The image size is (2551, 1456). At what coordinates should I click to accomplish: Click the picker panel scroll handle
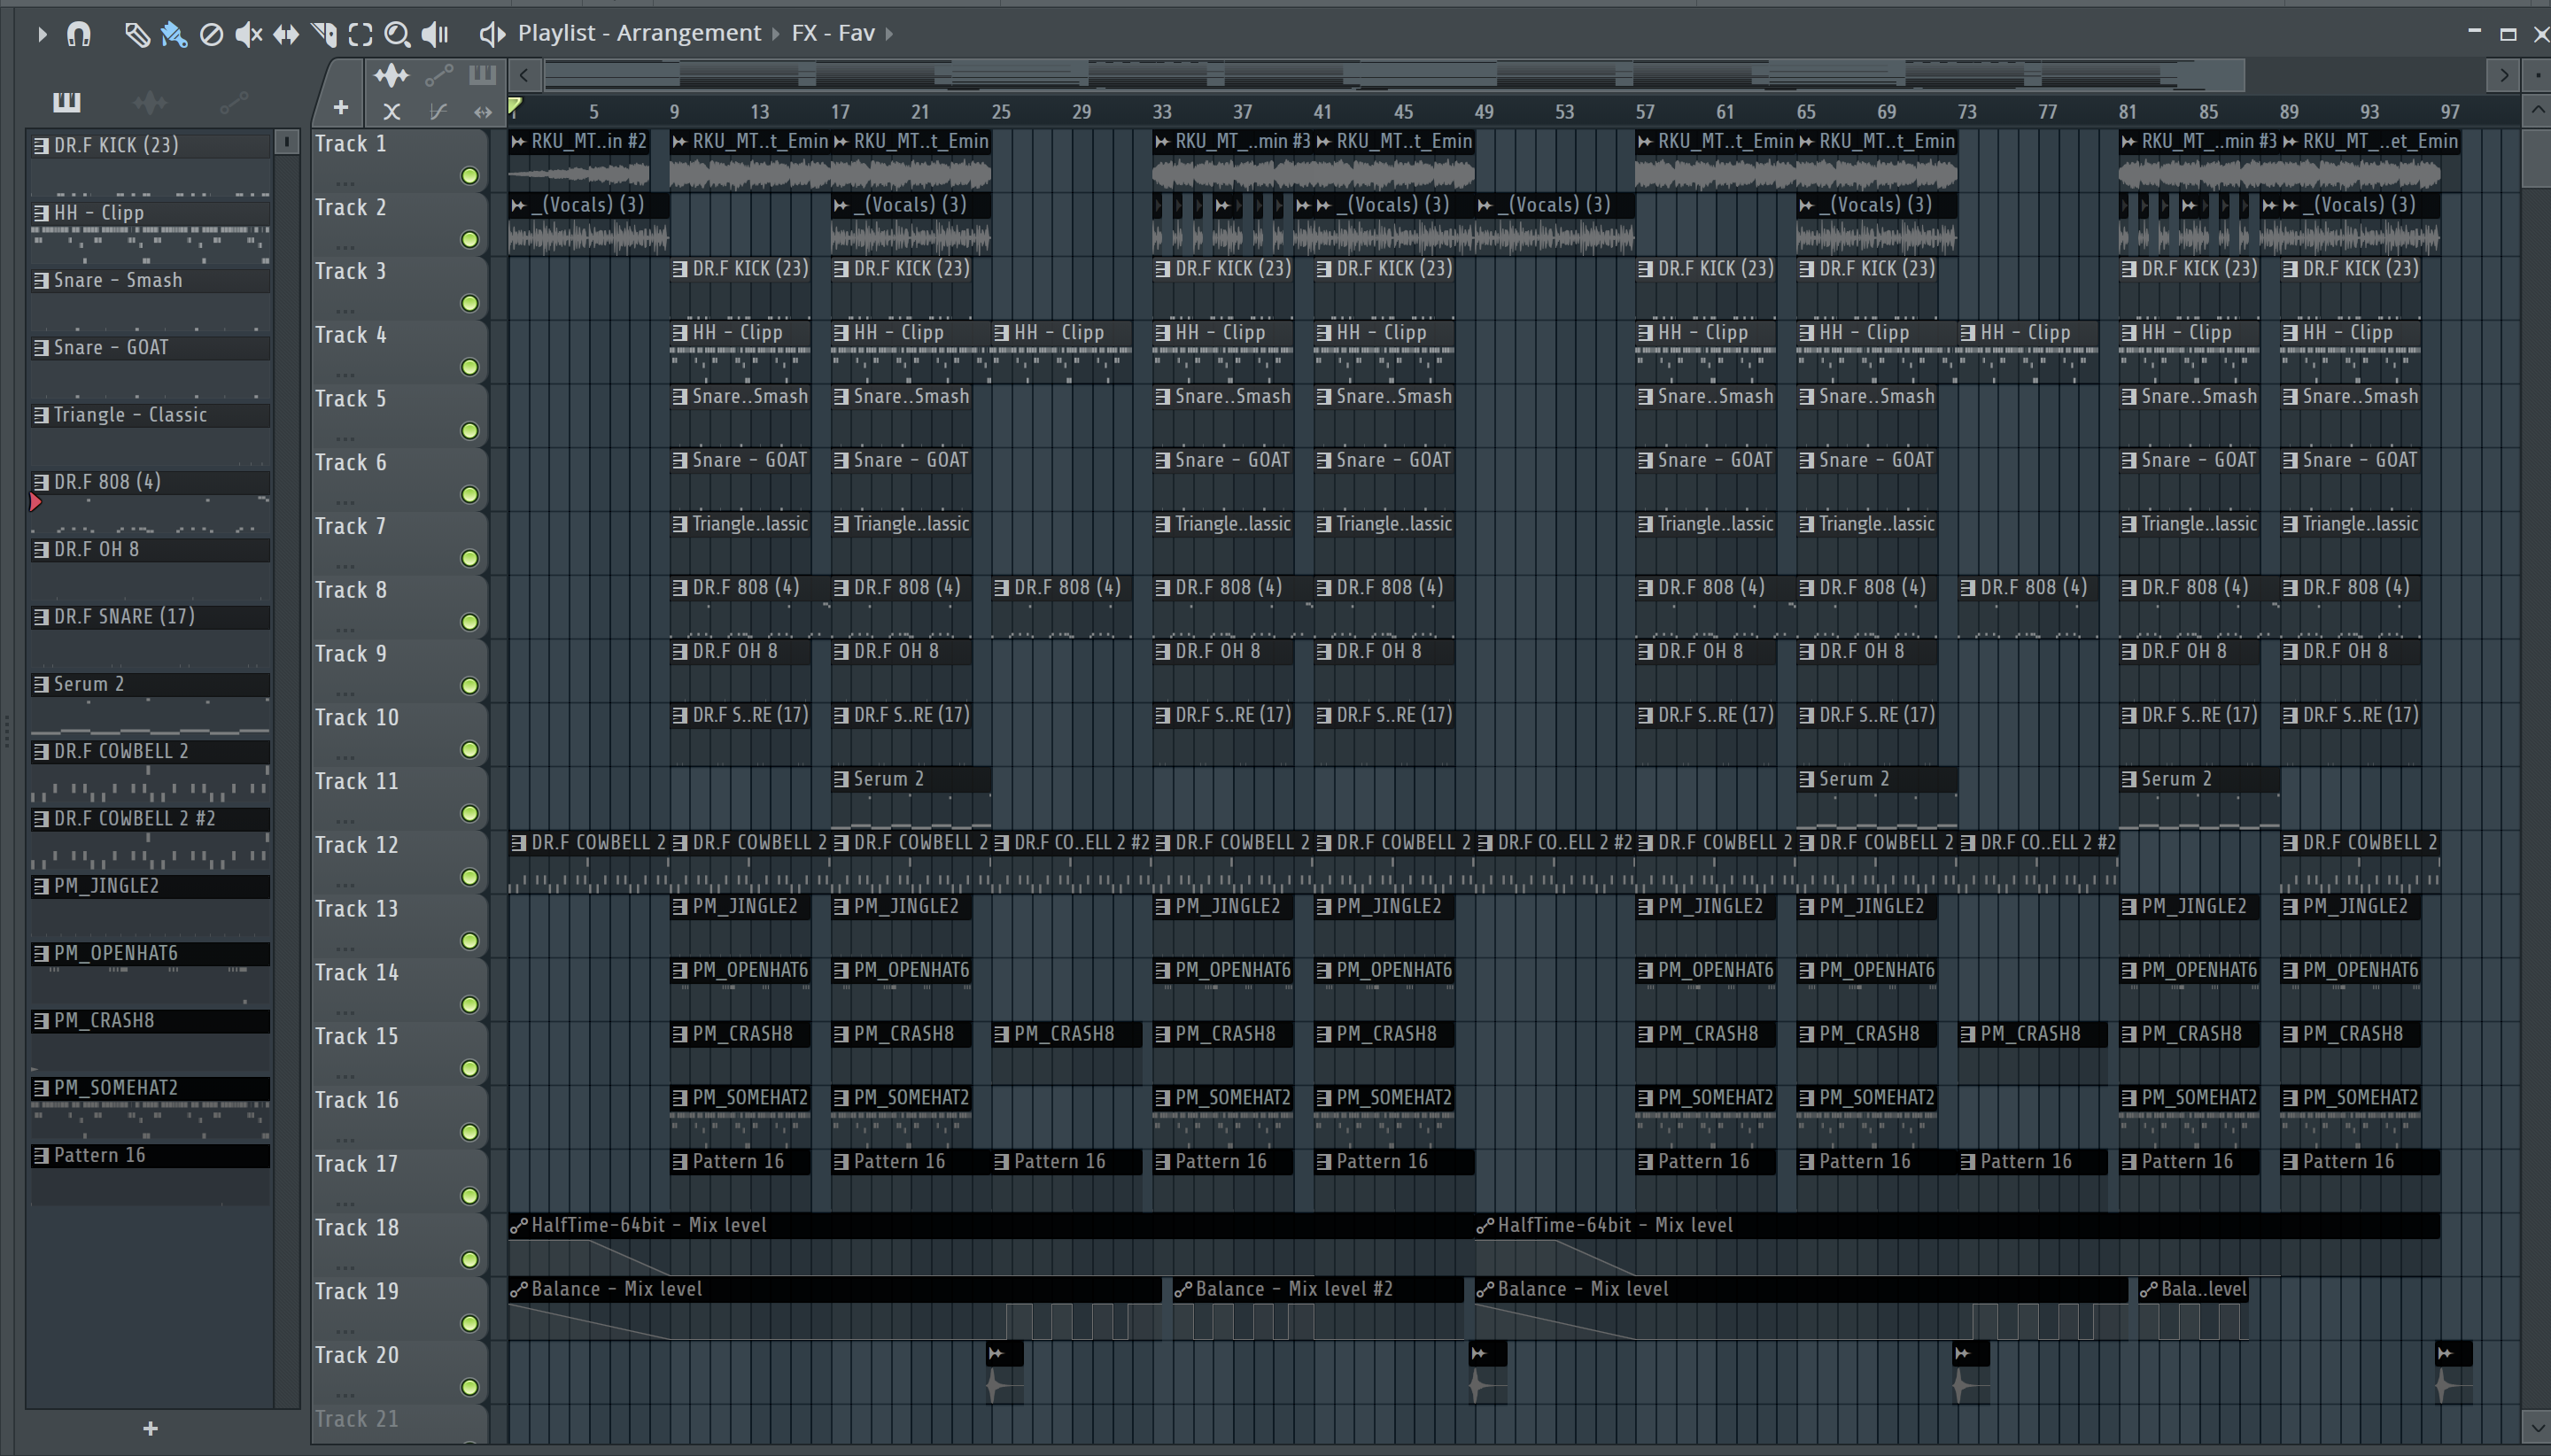point(286,142)
